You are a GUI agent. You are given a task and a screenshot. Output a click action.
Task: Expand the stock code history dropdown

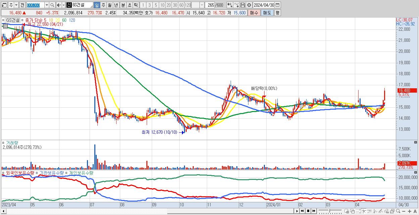[47, 5]
